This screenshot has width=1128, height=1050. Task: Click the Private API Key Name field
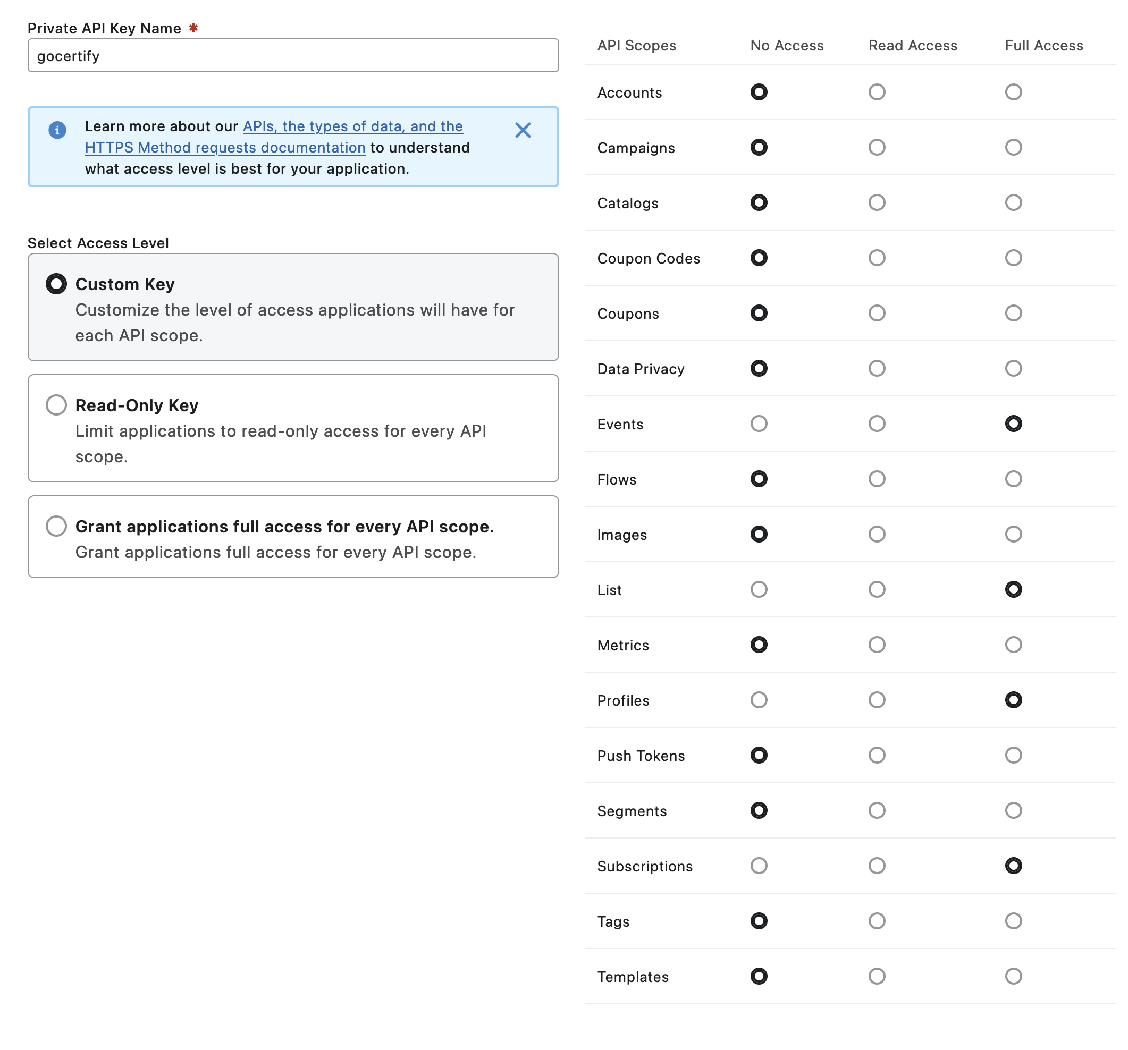pyautogui.click(x=293, y=56)
